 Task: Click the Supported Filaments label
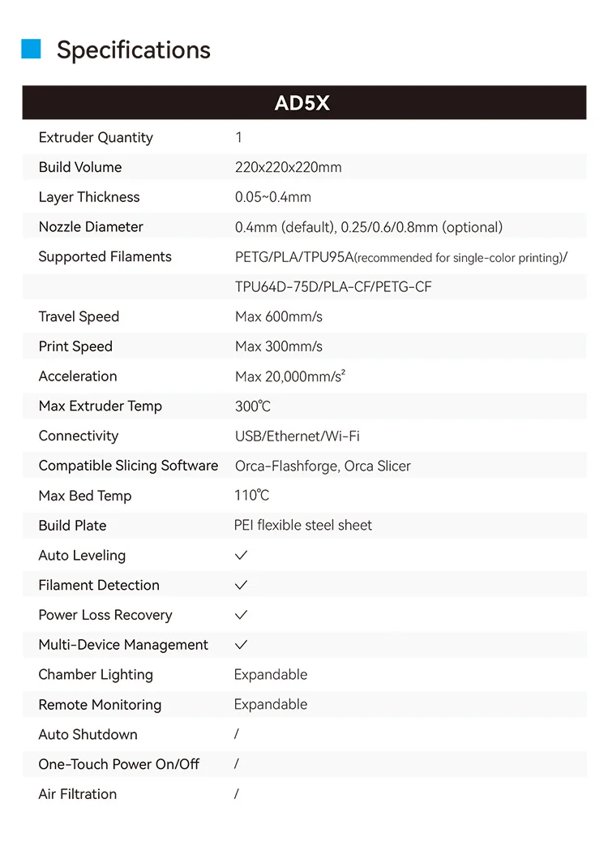tap(105, 257)
